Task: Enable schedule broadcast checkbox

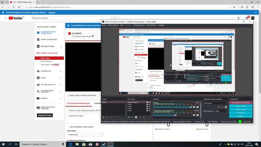Action: tap(68, 127)
